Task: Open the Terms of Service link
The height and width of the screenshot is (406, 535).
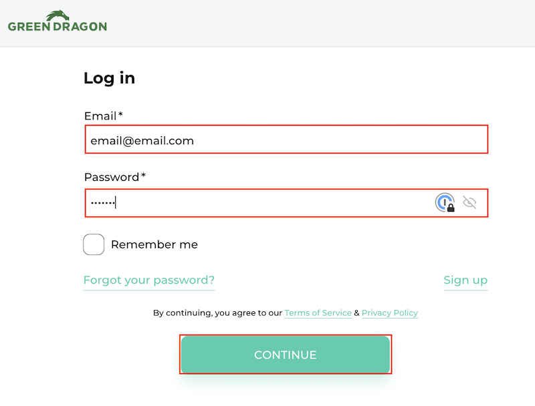Action: tap(318, 313)
